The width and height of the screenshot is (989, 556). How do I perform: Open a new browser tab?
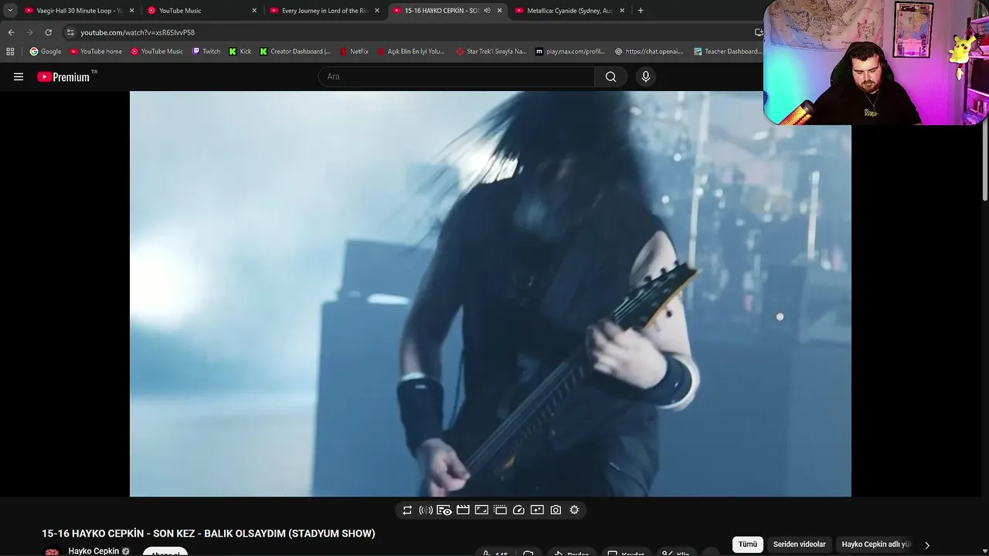tap(641, 11)
